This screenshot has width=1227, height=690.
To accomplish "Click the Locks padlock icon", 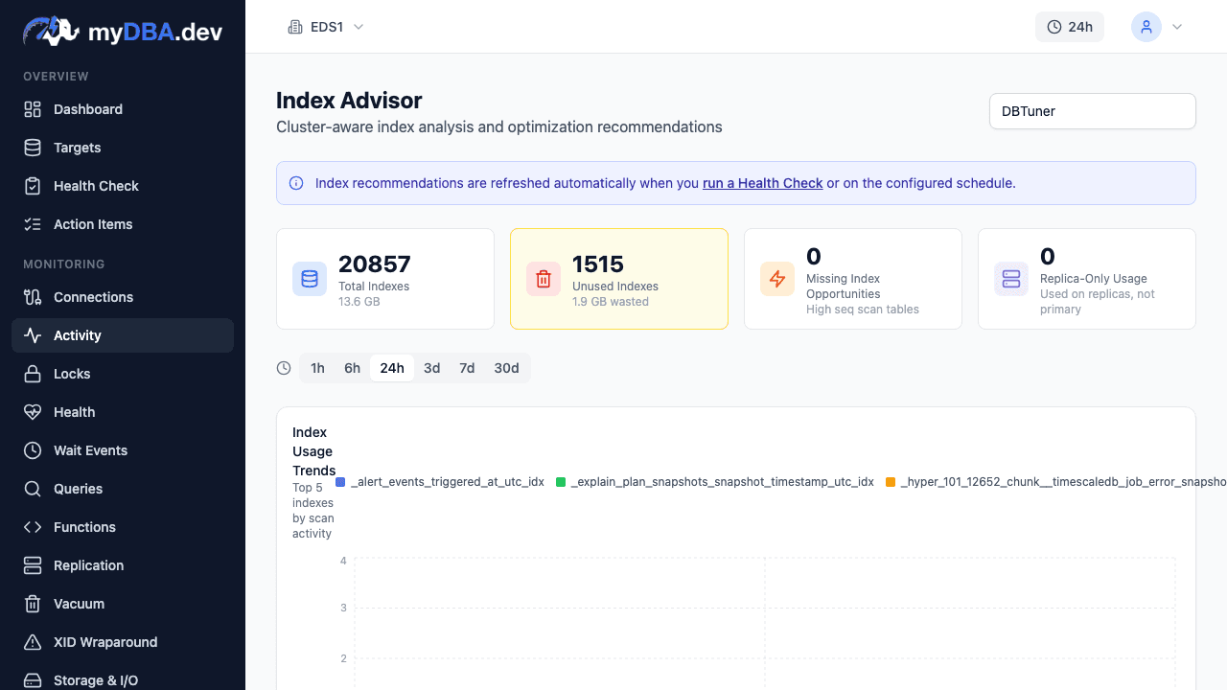I will click(33, 374).
